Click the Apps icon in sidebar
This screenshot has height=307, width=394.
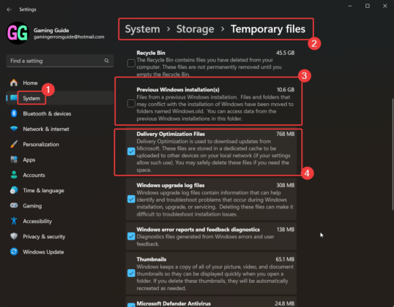(x=14, y=159)
